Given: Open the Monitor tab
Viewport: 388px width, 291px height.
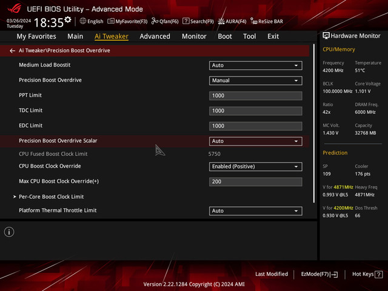Looking at the screenshot, I should [x=194, y=36].
